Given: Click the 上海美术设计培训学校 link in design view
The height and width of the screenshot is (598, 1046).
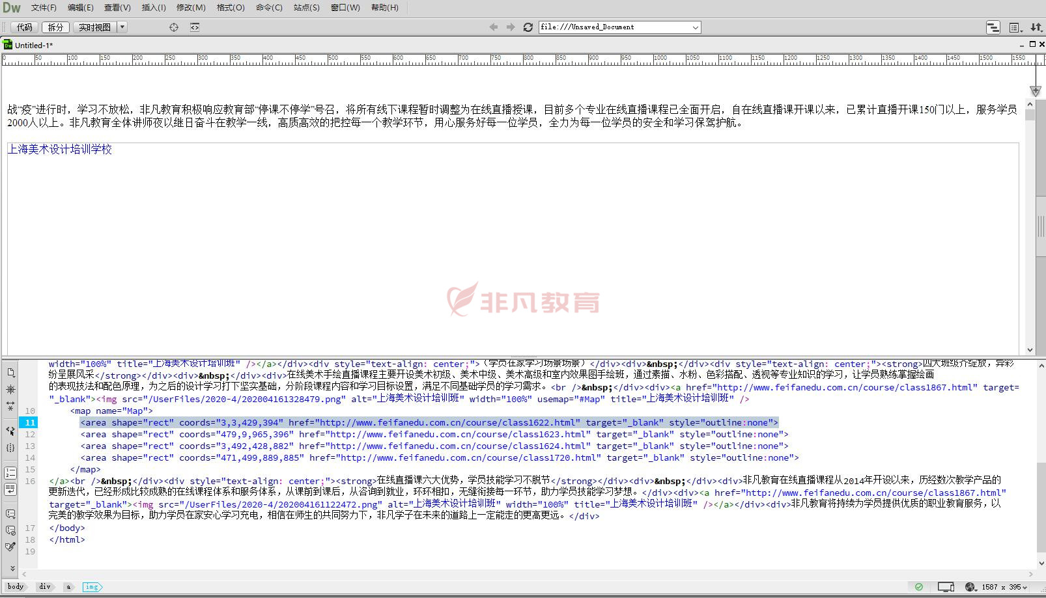Looking at the screenshot, I should 60,150.
